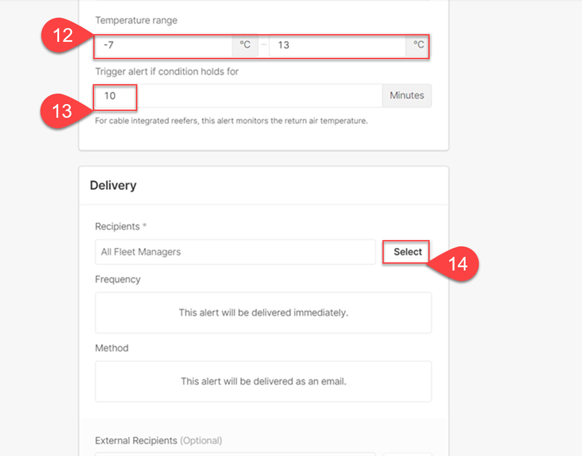
Task: Click the Delivery section heading
Action: tap(113, 185)
